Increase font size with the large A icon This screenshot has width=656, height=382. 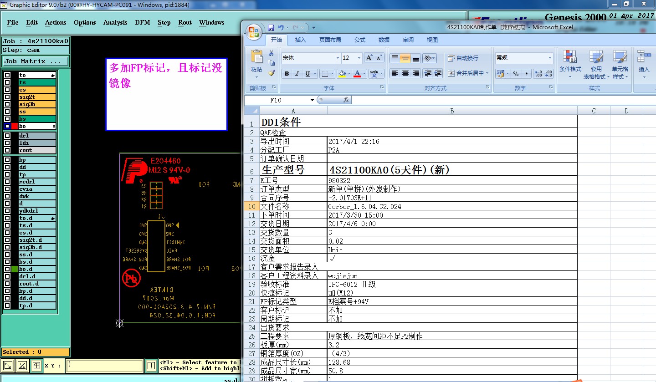[369, 58]
